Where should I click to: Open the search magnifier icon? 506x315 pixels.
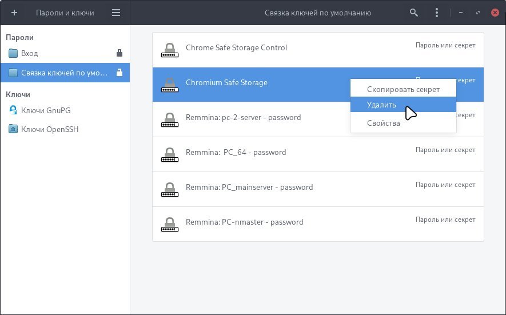tap(414, 13)
